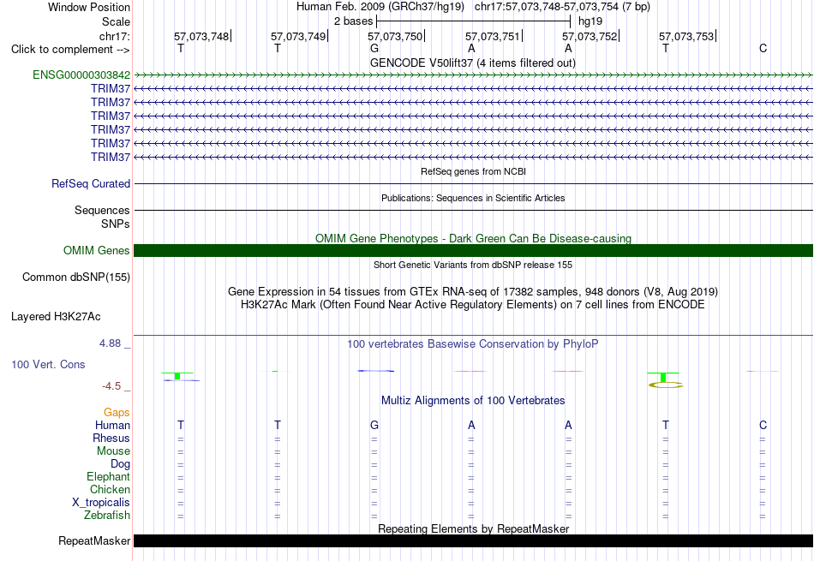Click the Rhesus species label
The width and height of the screenshot is (814, 561).
(x=111, y=439)
